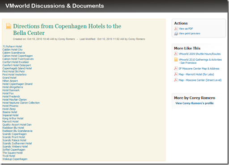Open Clarion Hotel Twentyseven directions
The width and height of the screenshot is (229, 165).
[x=18, y=59]
